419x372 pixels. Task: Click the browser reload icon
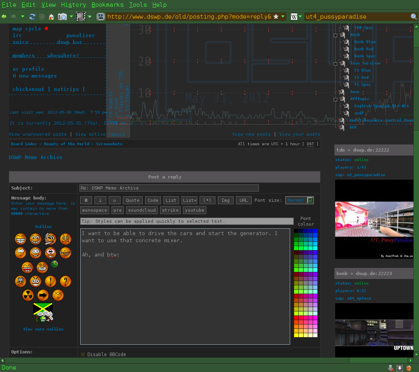(x=32, y=17)
